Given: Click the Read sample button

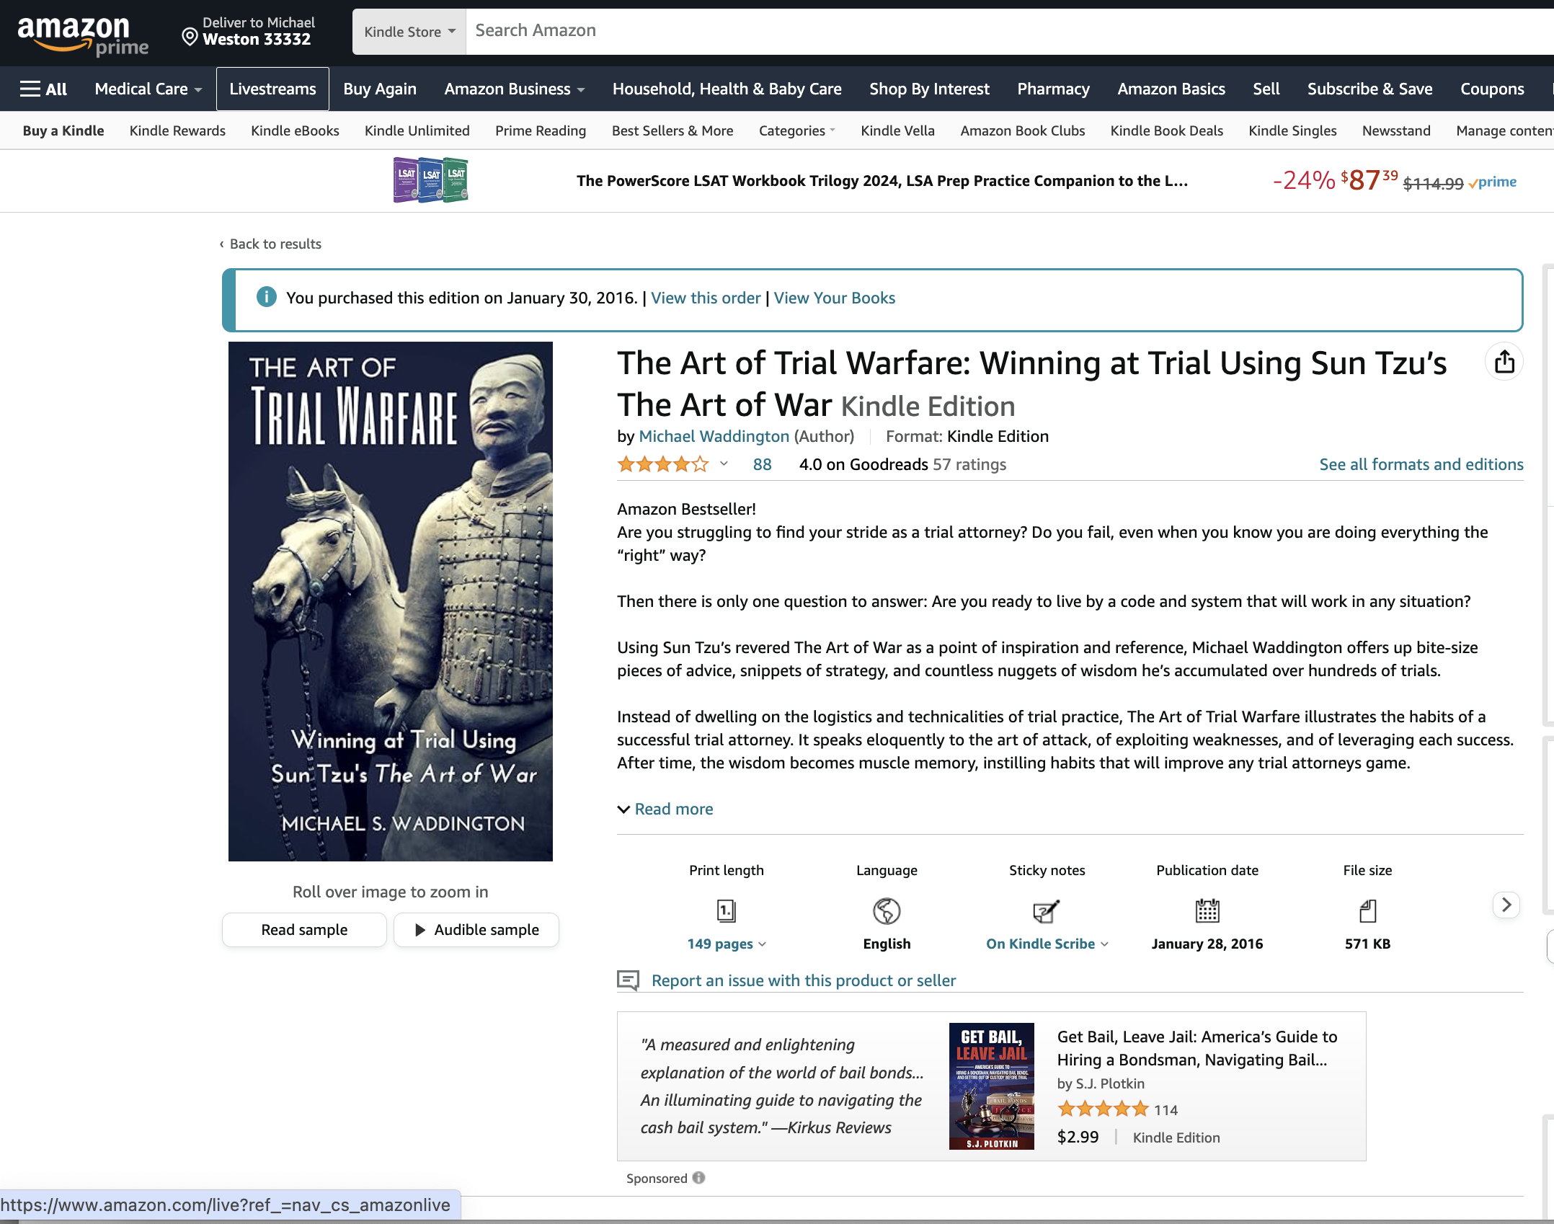Looking at the screenshot, I should point(304,930).
